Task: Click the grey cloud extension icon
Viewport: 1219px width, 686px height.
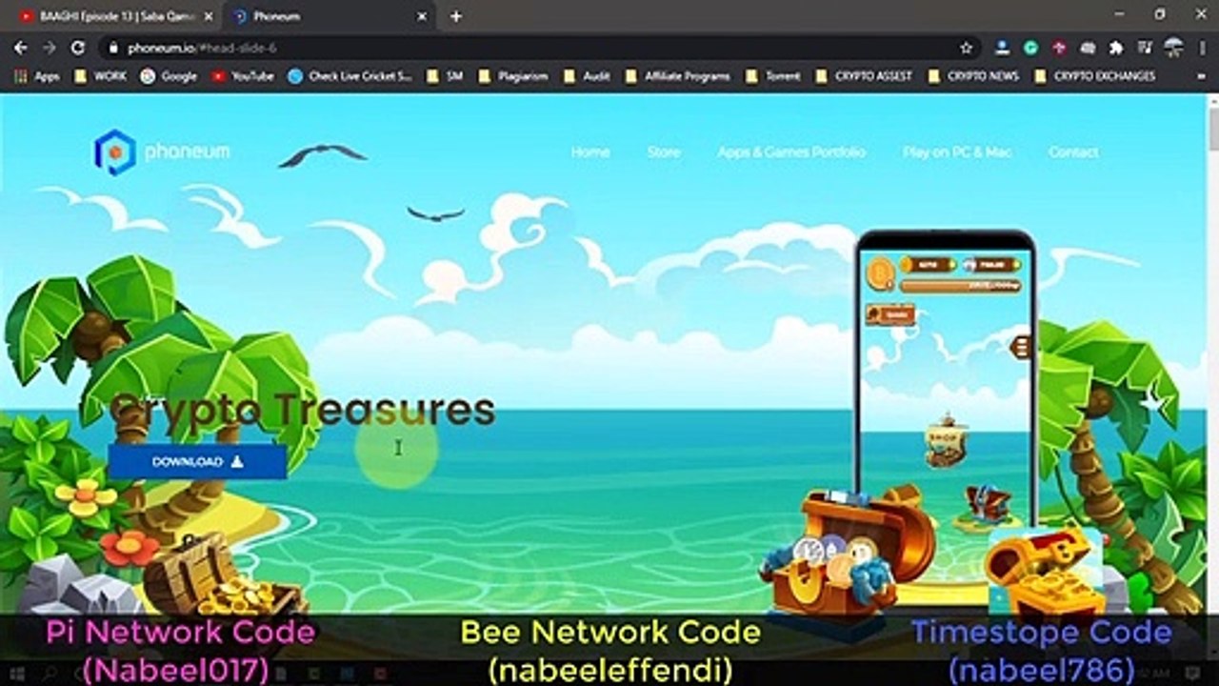Action: [1088, 48]
